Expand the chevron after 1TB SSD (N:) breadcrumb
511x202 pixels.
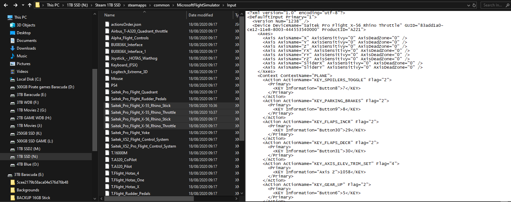point(91,5)
